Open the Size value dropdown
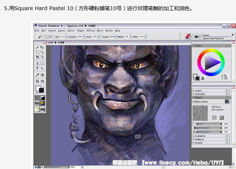 66,37
